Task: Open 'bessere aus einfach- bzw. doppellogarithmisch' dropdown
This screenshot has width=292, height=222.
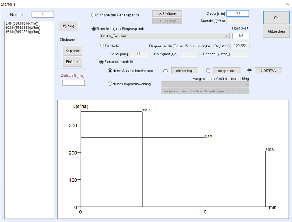Action: (x=205, y=91)
